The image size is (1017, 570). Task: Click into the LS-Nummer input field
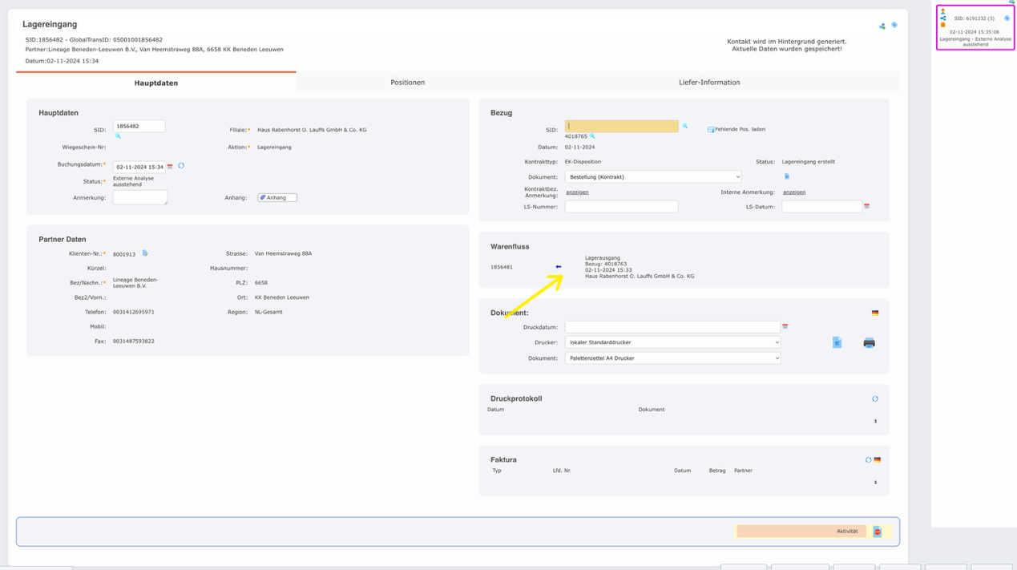(621, 207)
